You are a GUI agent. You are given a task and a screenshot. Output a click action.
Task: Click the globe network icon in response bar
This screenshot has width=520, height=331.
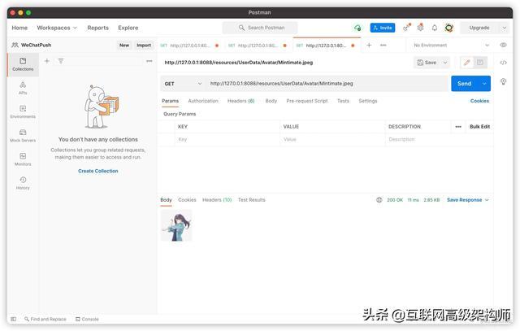(379, 200)
